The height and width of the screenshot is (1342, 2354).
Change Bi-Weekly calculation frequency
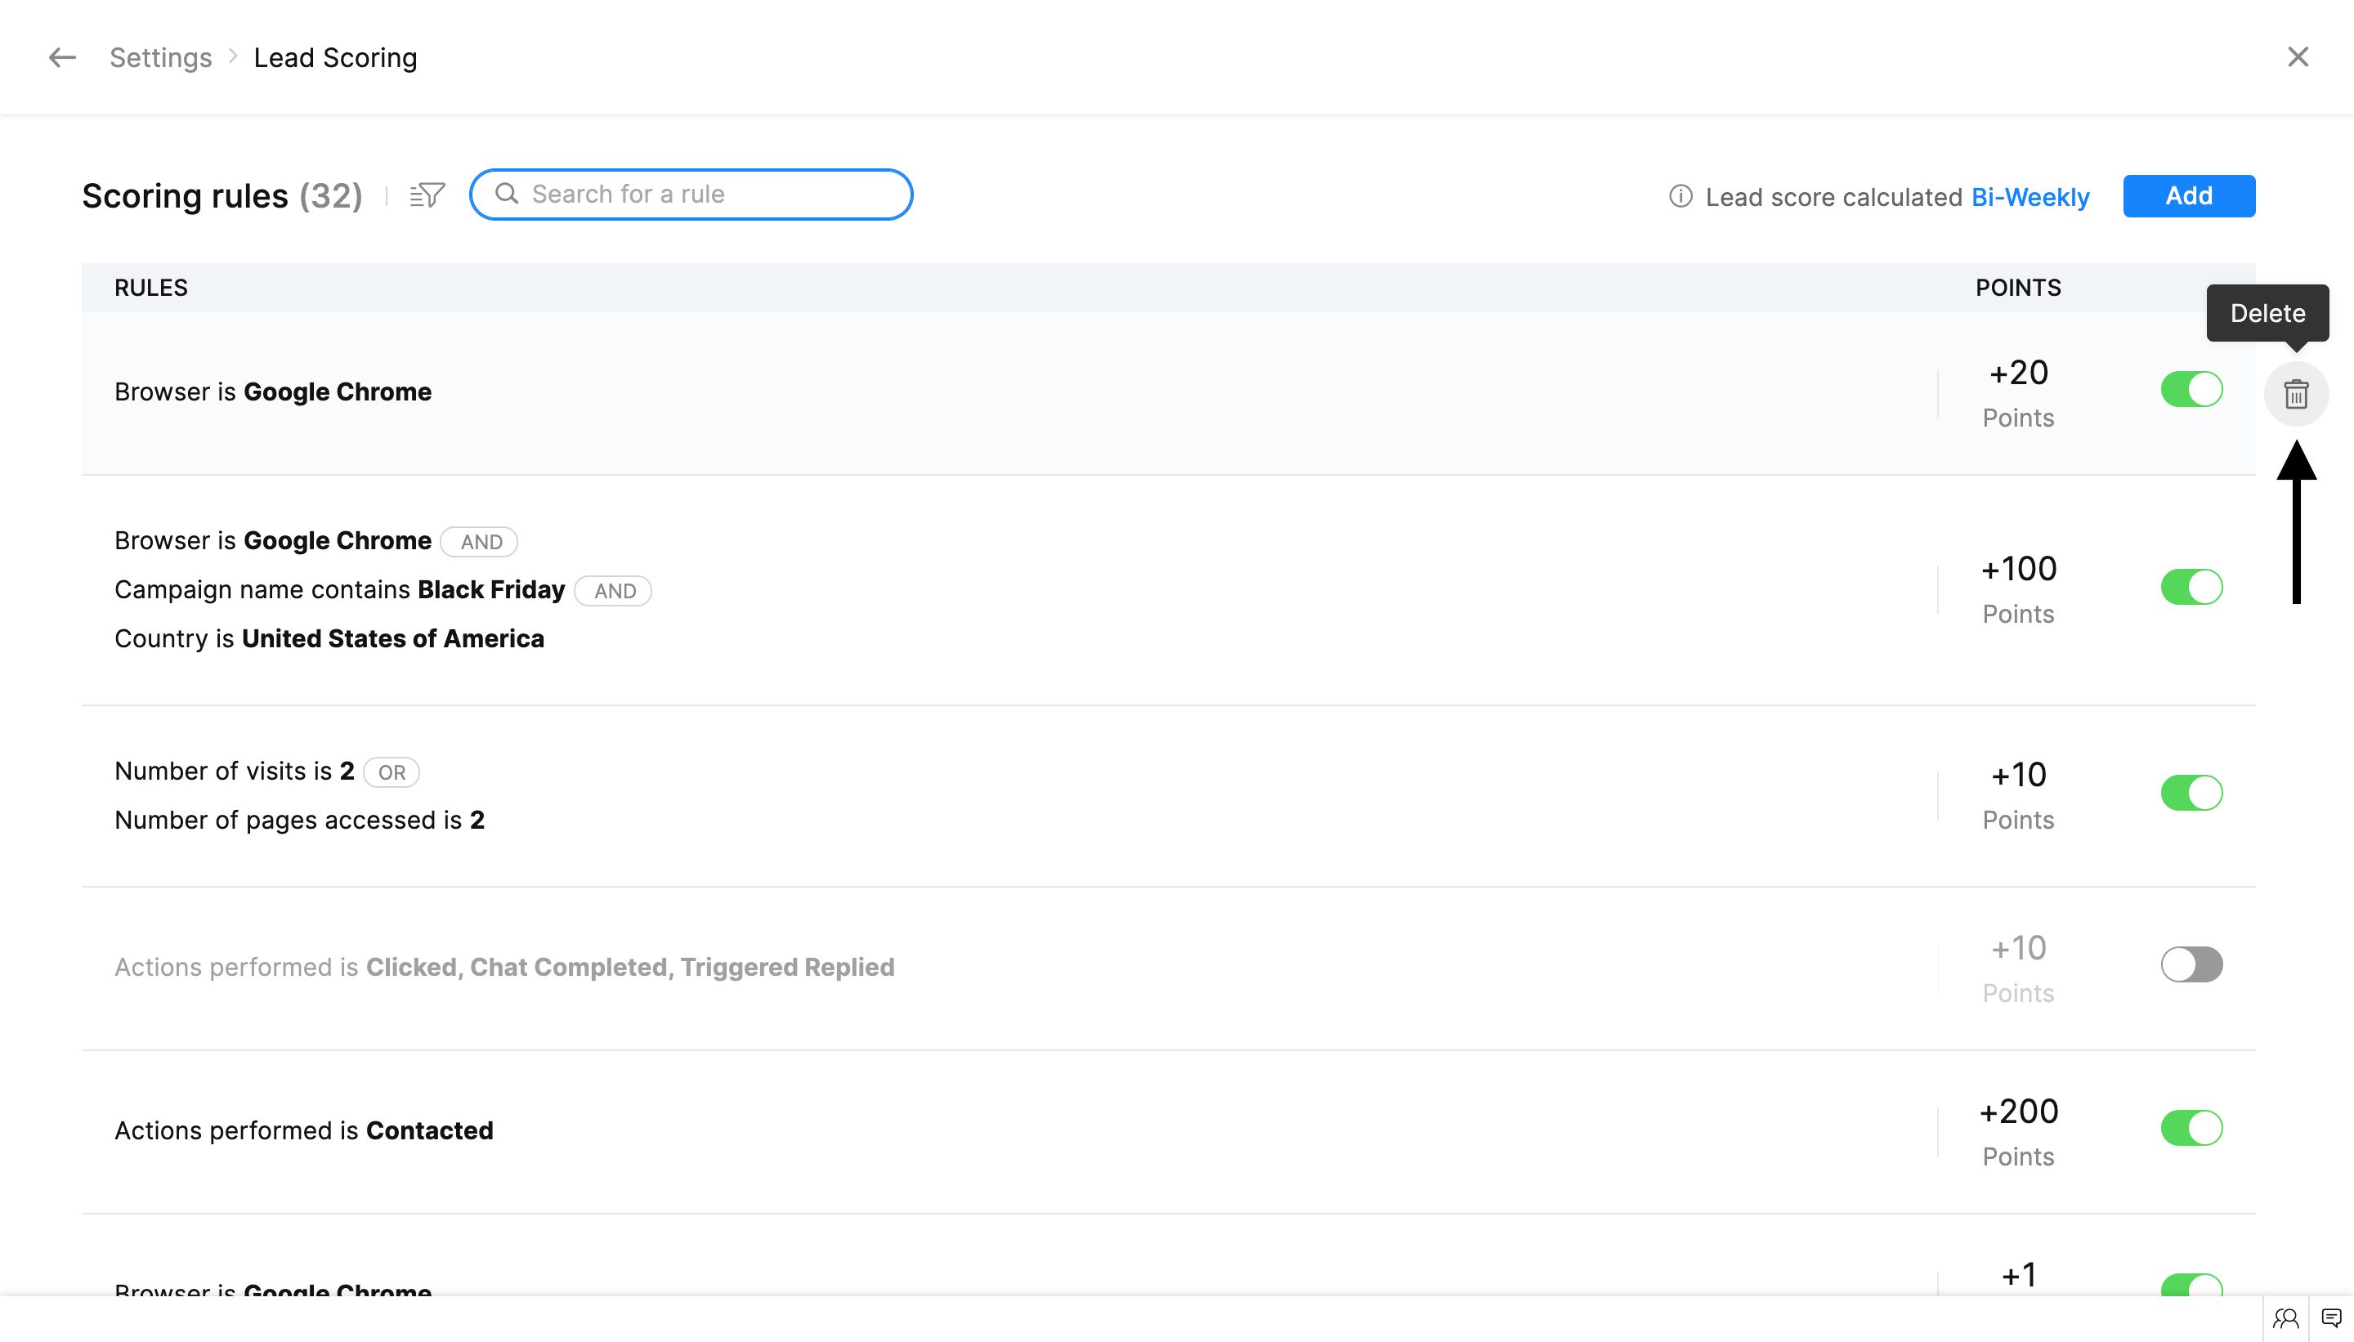tap(2030, 197)
